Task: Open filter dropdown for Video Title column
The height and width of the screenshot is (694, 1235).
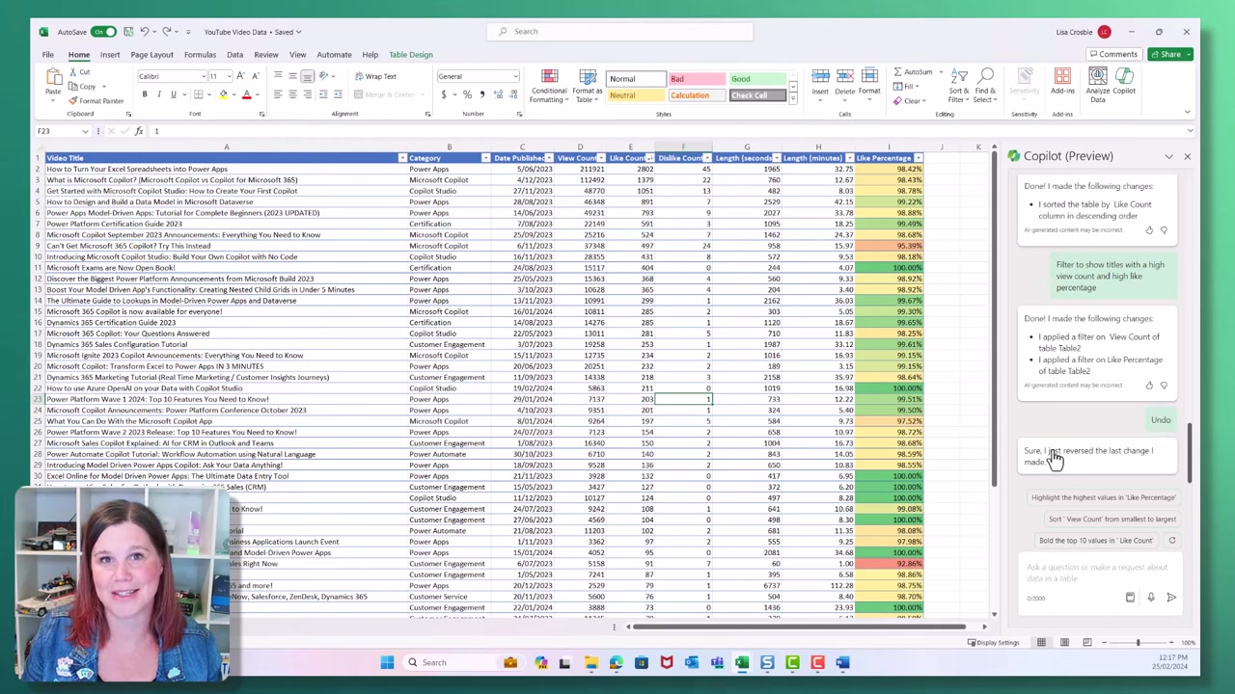Action: (402, 158)
